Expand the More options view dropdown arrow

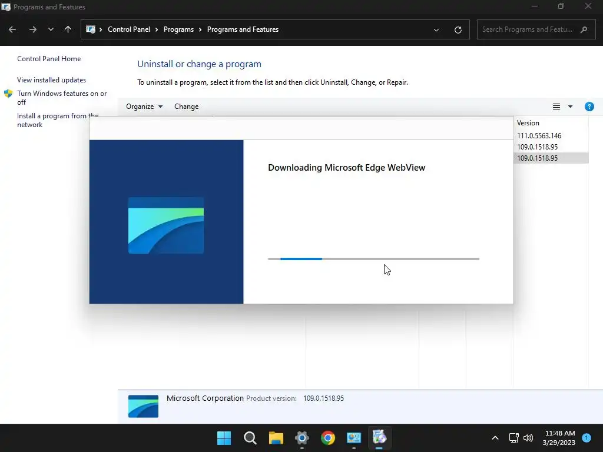point(570,107)
